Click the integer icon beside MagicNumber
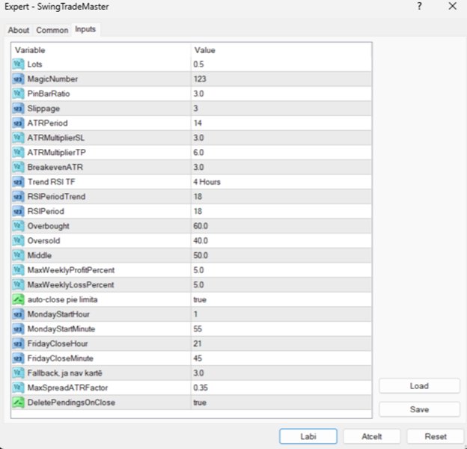 point(18,79)
